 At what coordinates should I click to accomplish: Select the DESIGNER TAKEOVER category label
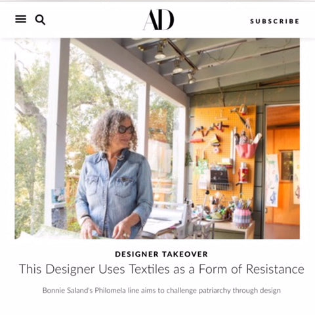[x=161, y=254]
